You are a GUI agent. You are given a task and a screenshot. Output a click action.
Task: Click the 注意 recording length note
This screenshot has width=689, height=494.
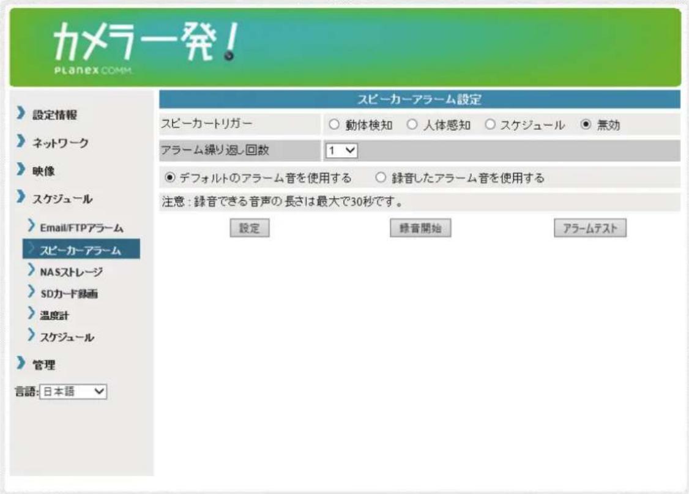pos(281,202)
